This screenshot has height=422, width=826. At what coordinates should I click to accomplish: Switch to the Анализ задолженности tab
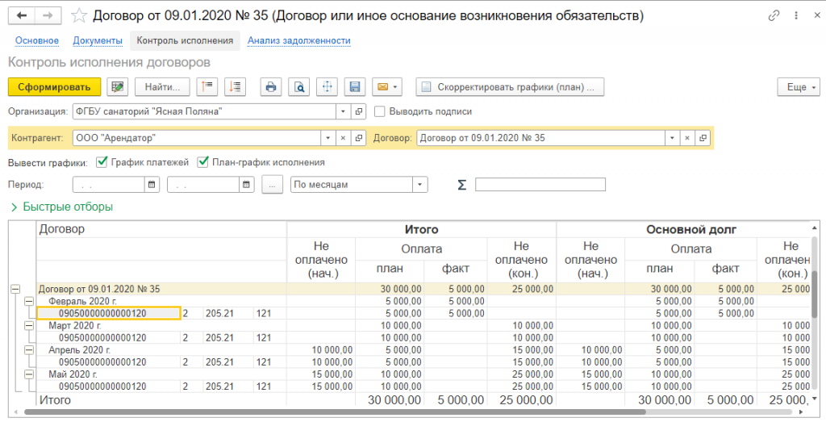click(x=298, y=40)
